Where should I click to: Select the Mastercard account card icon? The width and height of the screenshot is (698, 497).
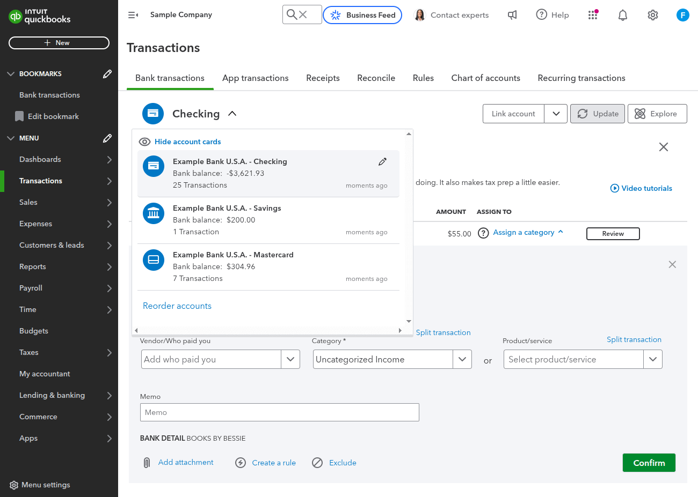coord(154,259)
